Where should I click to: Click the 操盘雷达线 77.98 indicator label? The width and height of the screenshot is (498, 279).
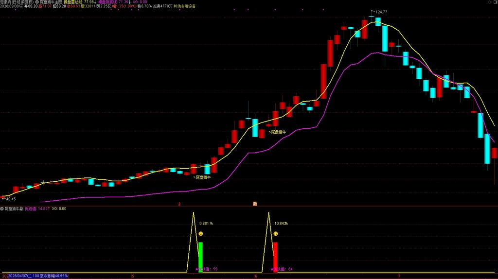coord(80,2)
